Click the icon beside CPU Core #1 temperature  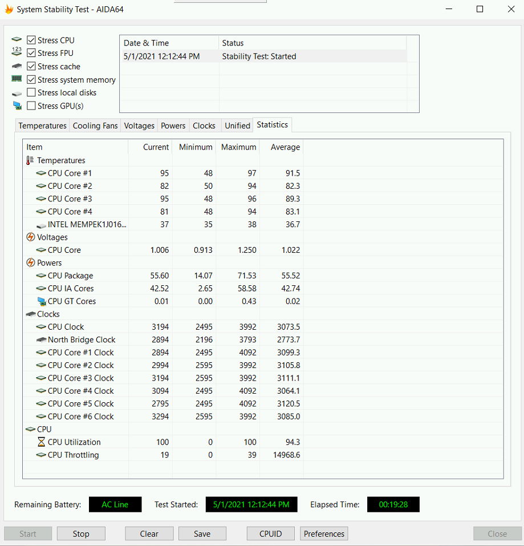41,173
